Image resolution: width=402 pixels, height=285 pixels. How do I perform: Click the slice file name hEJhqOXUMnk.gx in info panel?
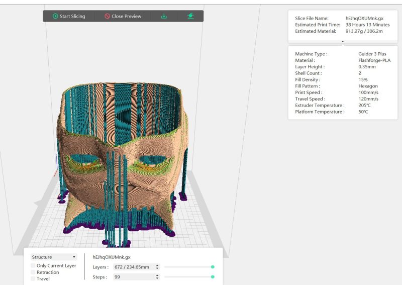coord(364,18)
